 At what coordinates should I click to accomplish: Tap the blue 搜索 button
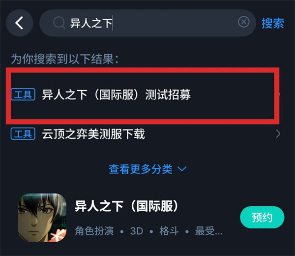[272, 23]
